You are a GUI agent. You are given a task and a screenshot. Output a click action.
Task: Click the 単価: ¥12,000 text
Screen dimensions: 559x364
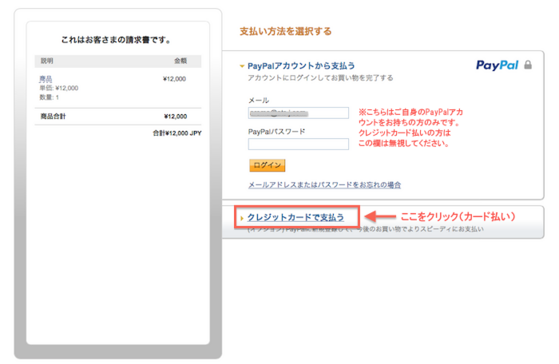pos(58,88)
